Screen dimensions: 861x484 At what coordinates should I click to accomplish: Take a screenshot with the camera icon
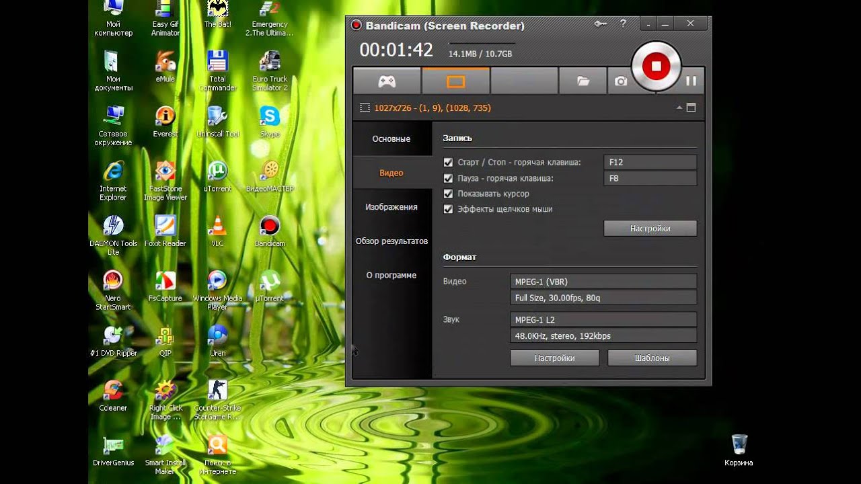[x=620, y=81]
